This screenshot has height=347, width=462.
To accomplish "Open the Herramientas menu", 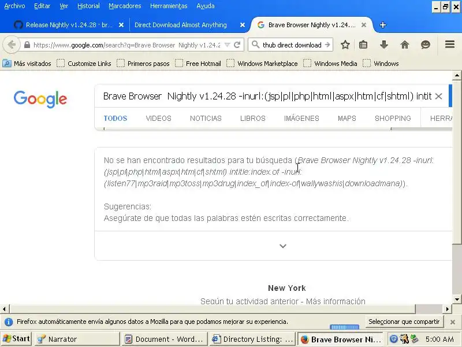I will coord(169,6).
